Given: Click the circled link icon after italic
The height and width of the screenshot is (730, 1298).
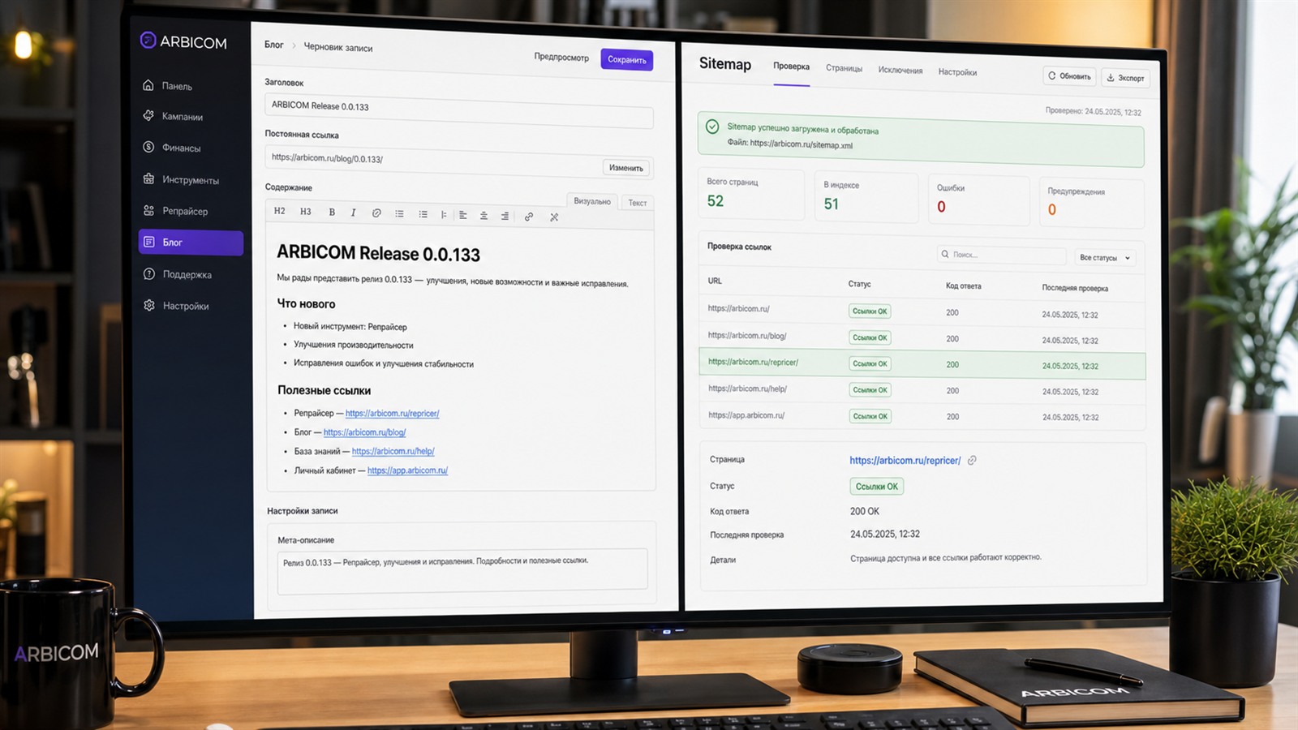Looking at the screenshot, I should 376,213.
